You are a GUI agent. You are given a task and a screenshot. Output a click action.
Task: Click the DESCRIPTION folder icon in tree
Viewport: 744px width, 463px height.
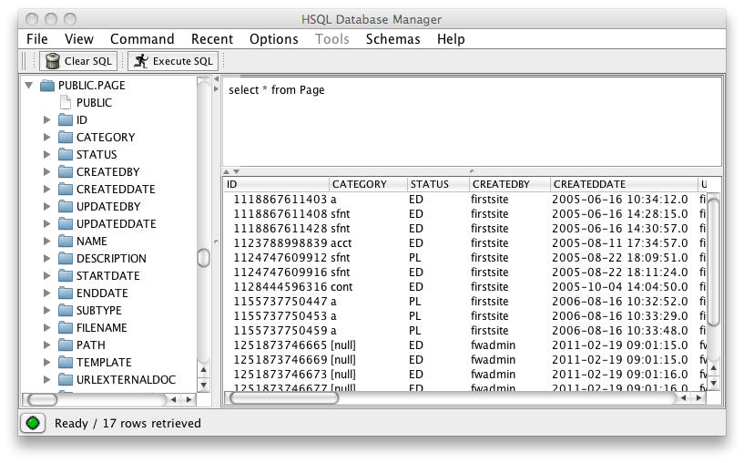[x=66, y=258]
